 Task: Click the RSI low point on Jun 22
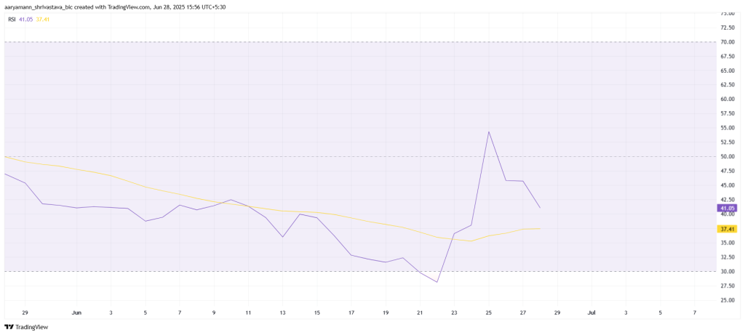point(437,283)
